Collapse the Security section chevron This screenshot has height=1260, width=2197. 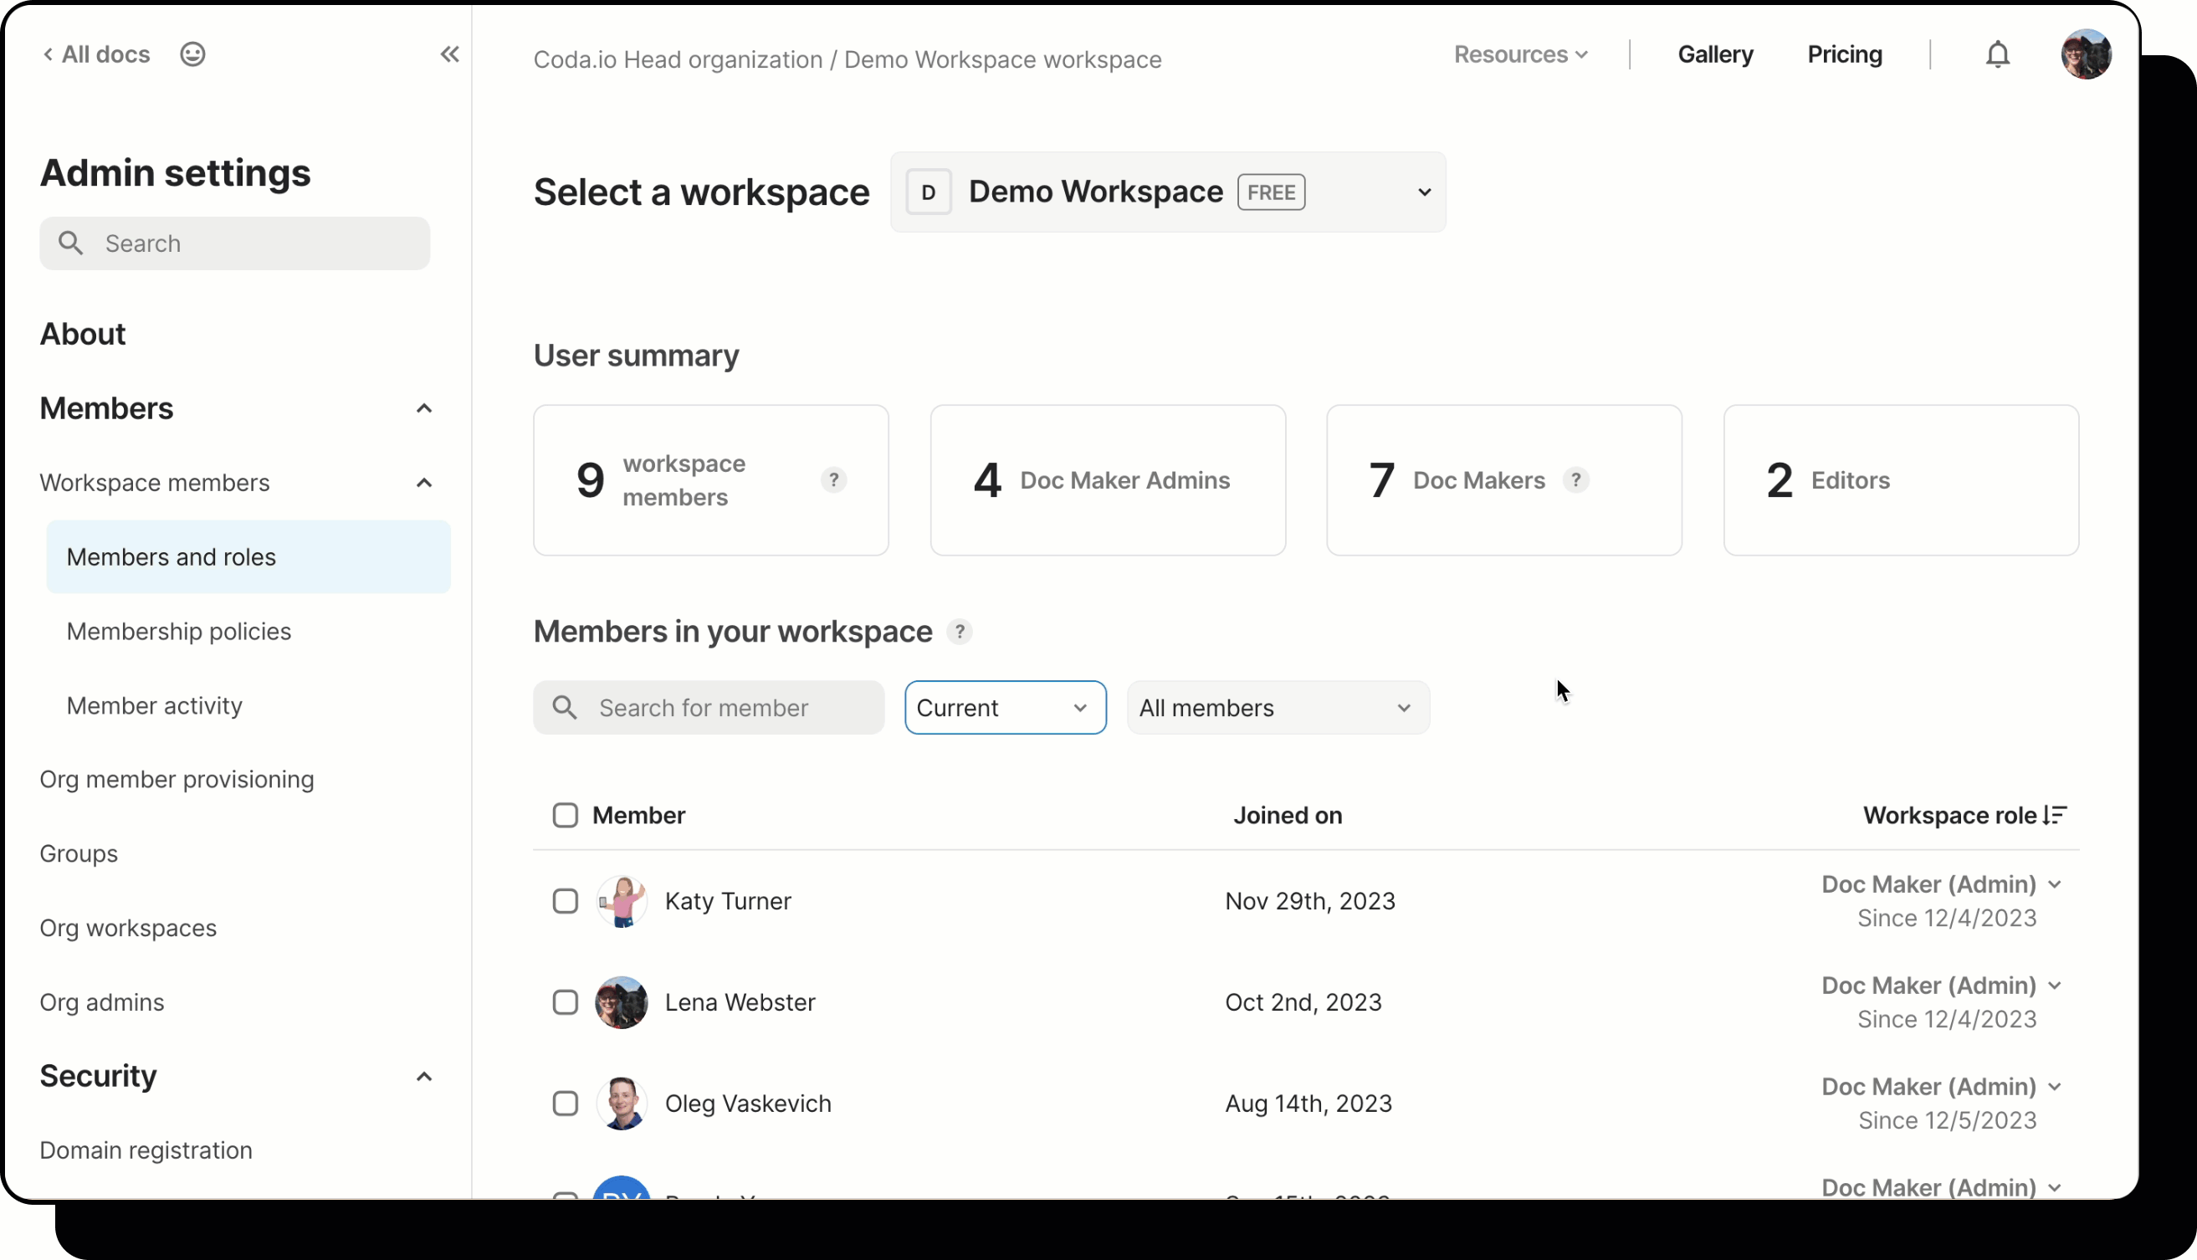click(x=423, y=1077)
